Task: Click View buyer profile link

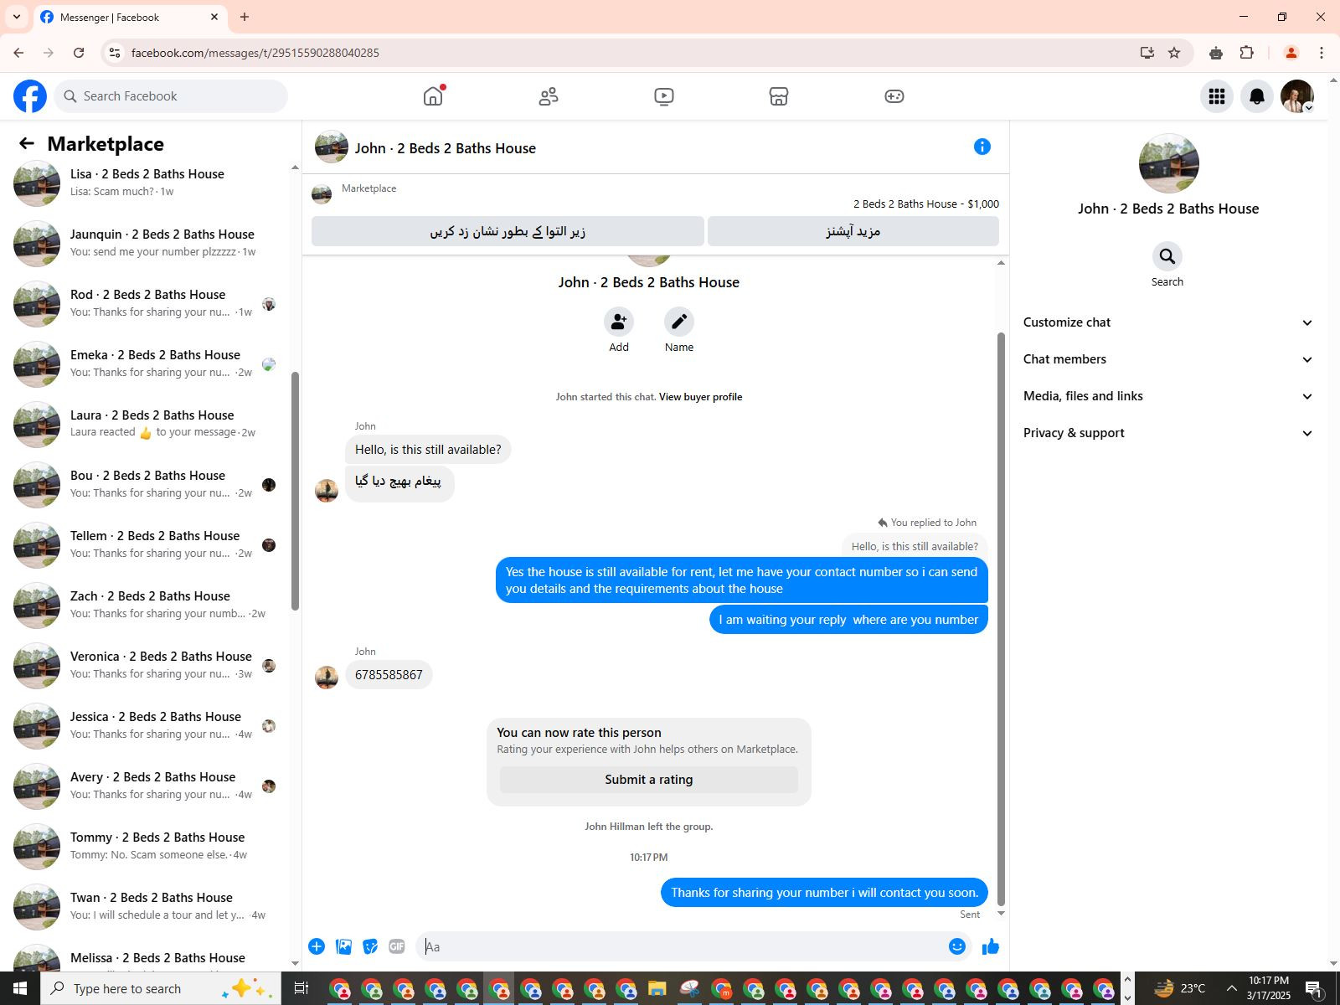Action: point(700,397)
